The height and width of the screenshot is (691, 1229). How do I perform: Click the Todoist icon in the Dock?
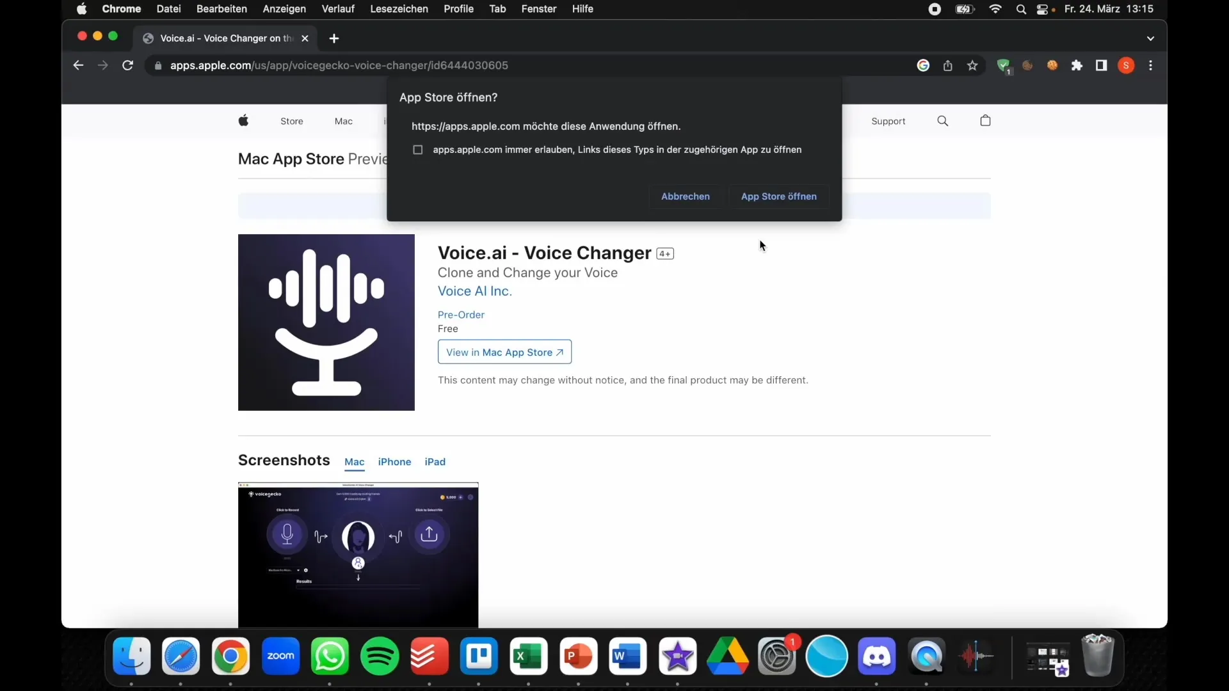(x=431, y=656)
